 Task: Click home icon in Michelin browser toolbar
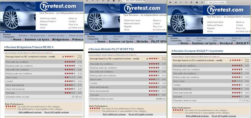click(x=114, y=1)
